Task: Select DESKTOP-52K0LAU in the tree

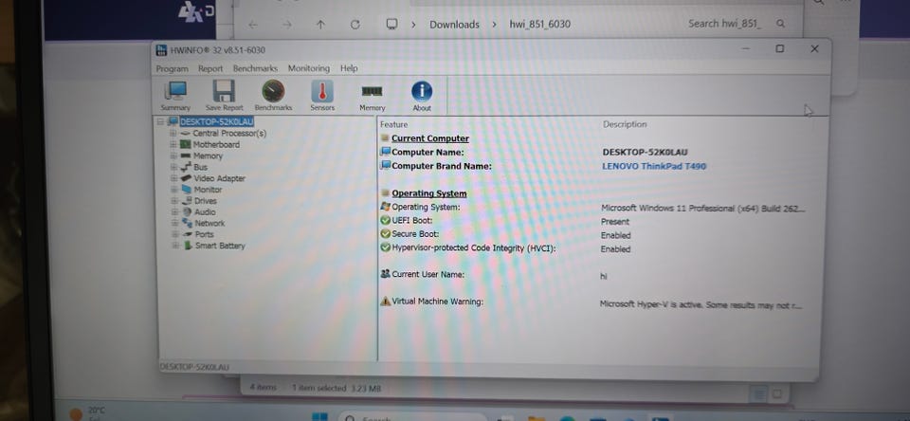Action: (x=216, y=122)
